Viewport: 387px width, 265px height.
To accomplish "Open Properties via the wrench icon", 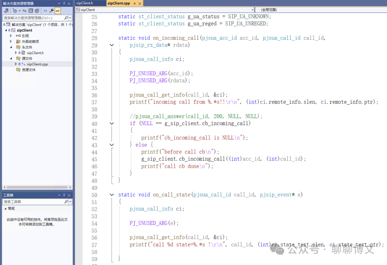I will pos(52,11).
